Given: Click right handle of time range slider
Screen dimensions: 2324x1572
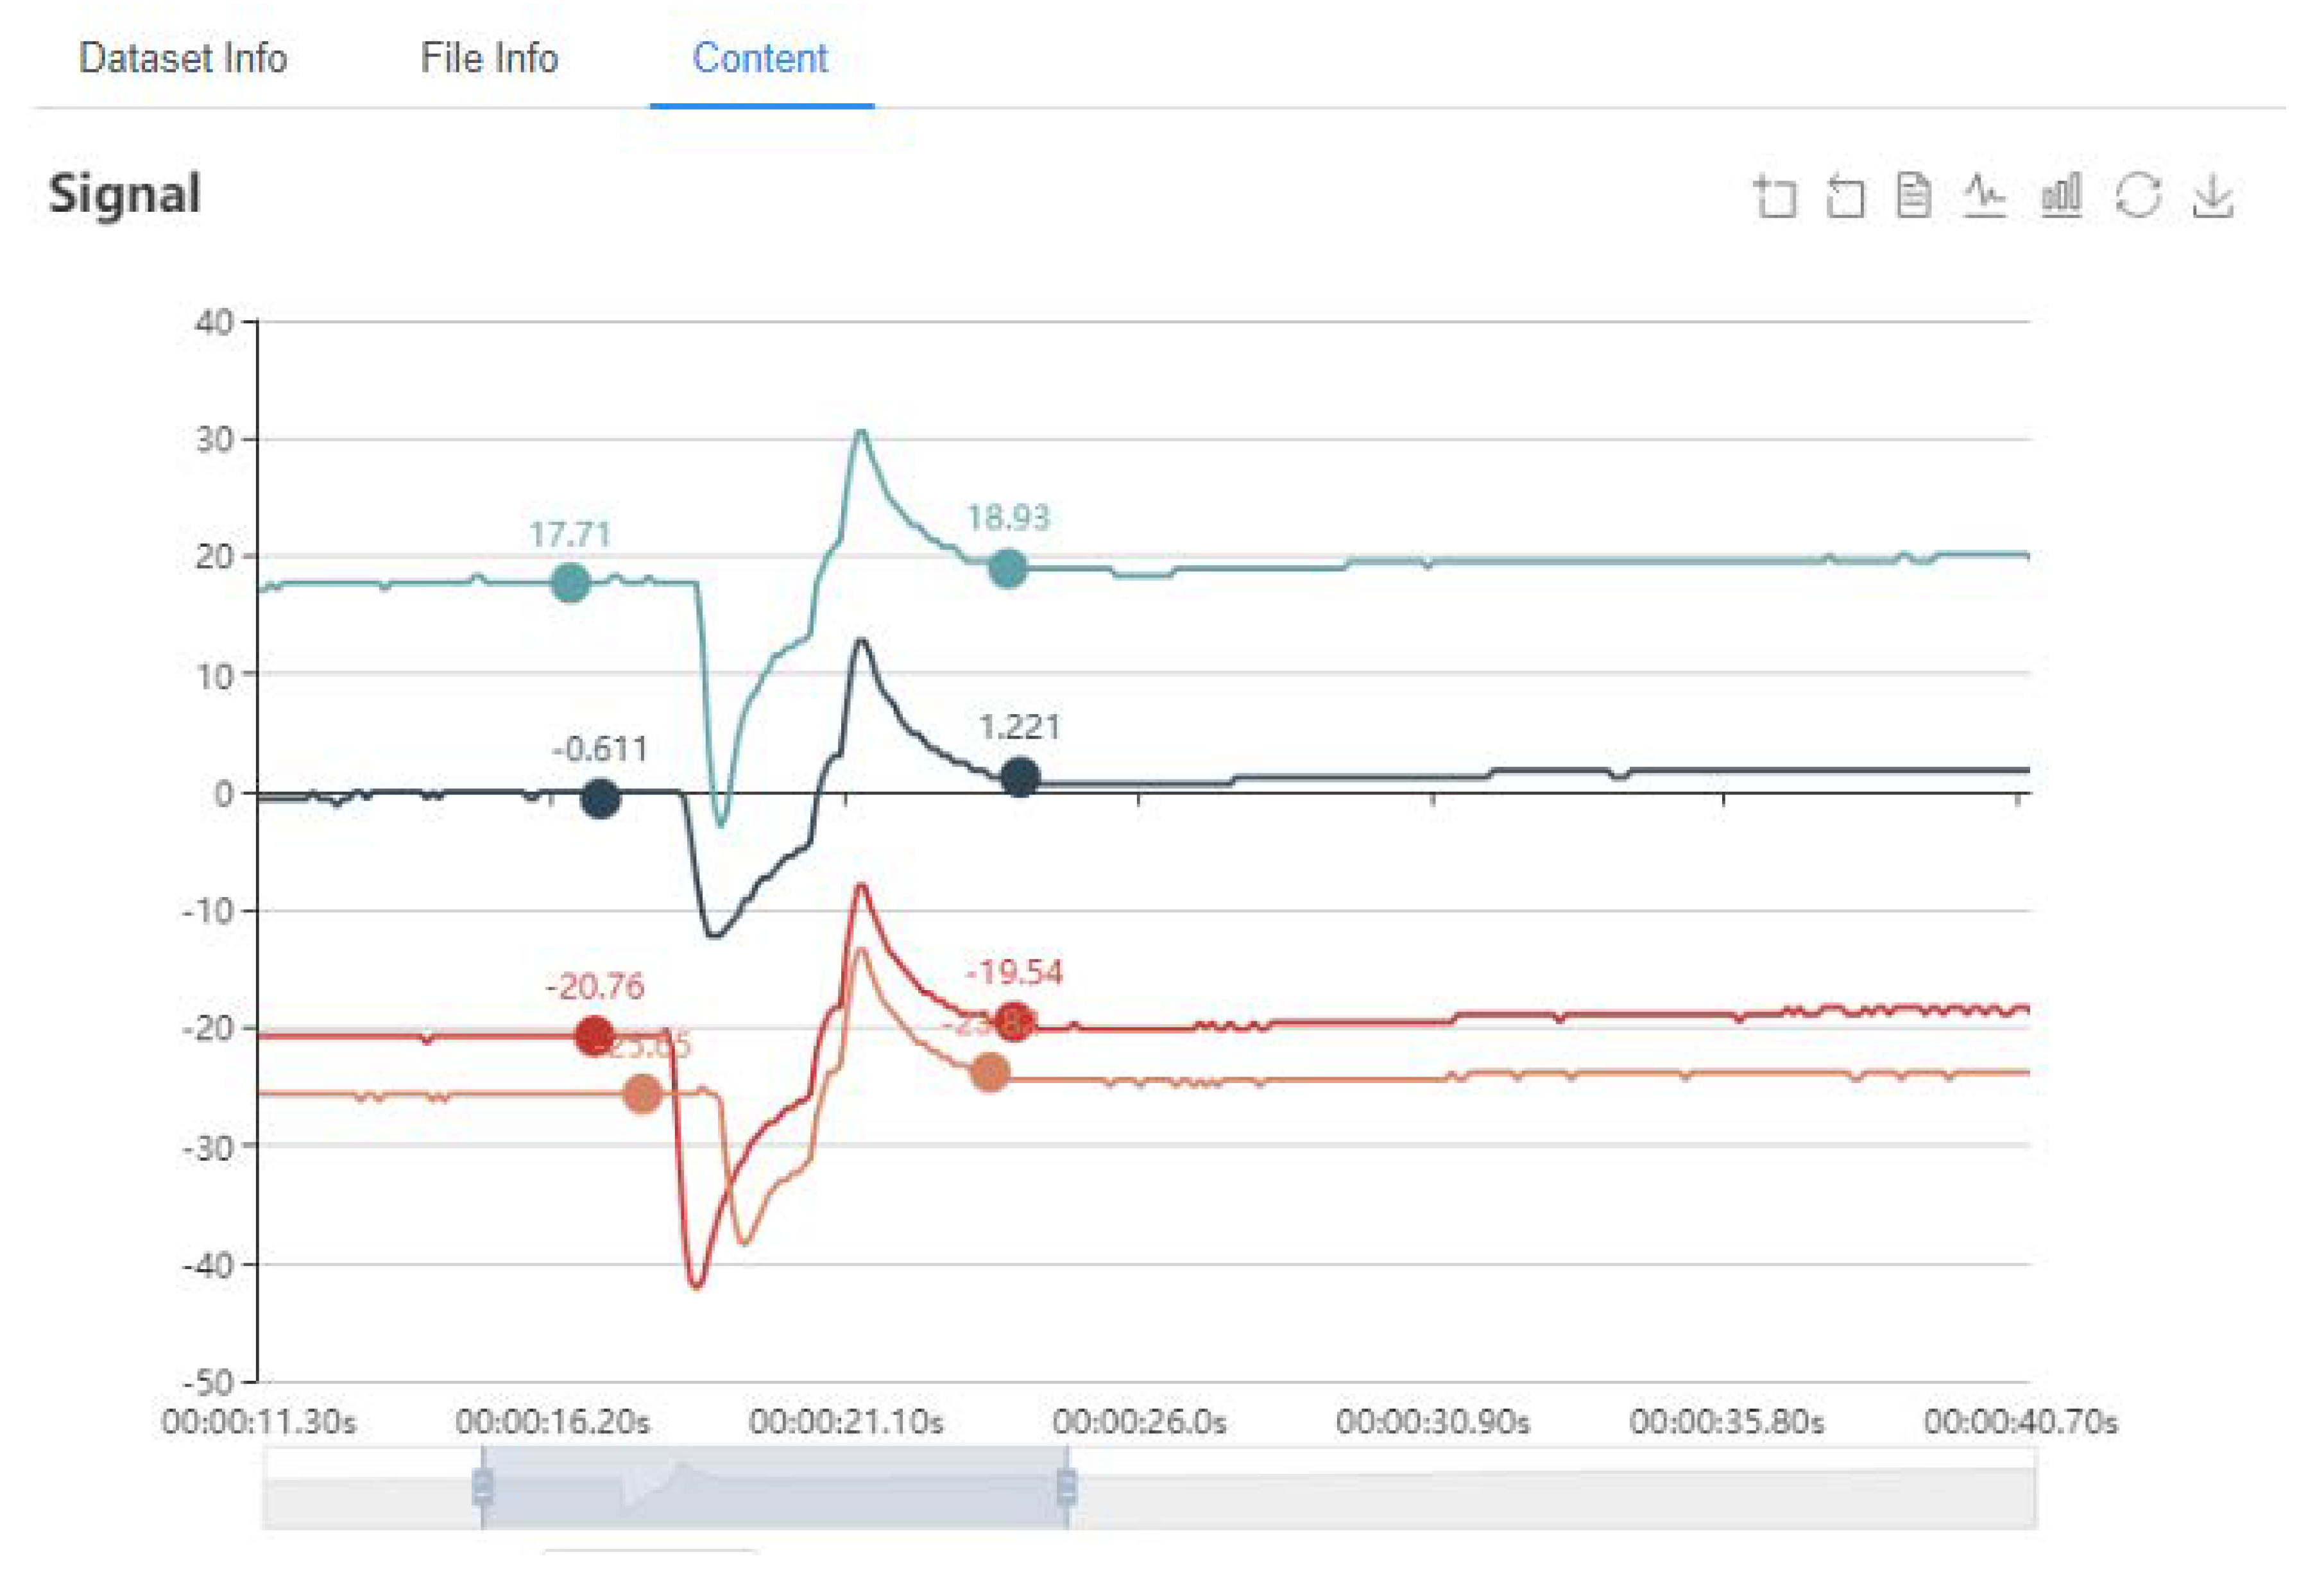Looking at the screenshot, I should 1066,1487.
